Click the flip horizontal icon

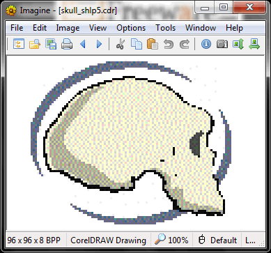[x=254, y=44]
